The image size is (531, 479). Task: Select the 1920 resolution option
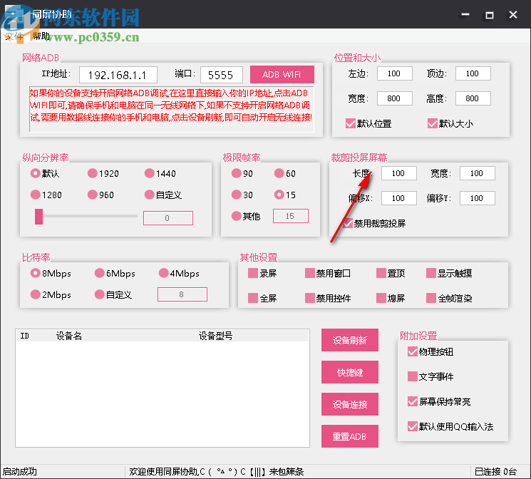coord(92,173)
